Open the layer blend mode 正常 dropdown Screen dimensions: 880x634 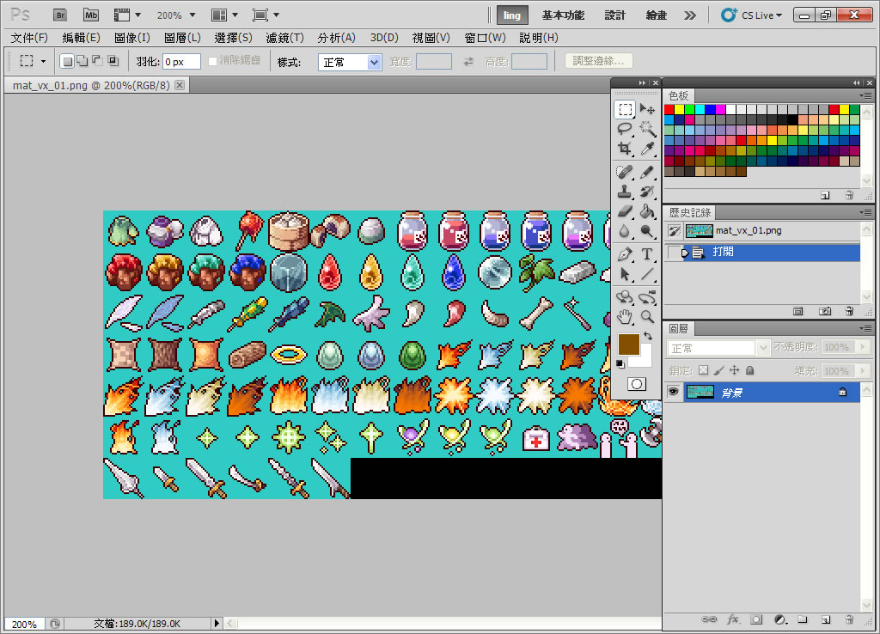[x=718, y=348]
